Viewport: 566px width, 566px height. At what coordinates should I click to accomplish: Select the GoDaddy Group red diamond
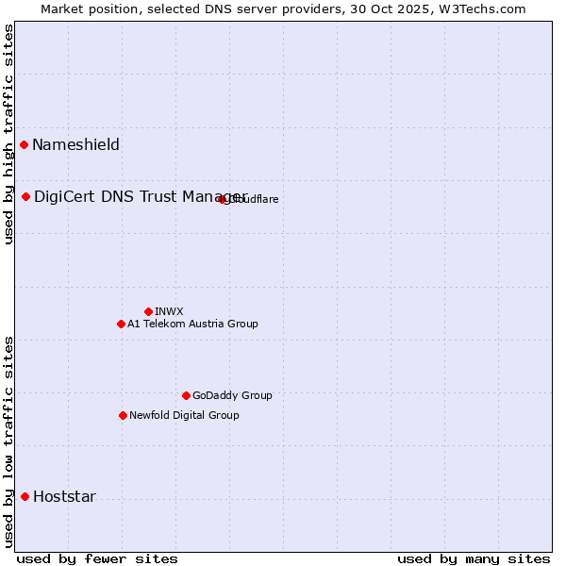pyautogui.click(x=186, y=395)
